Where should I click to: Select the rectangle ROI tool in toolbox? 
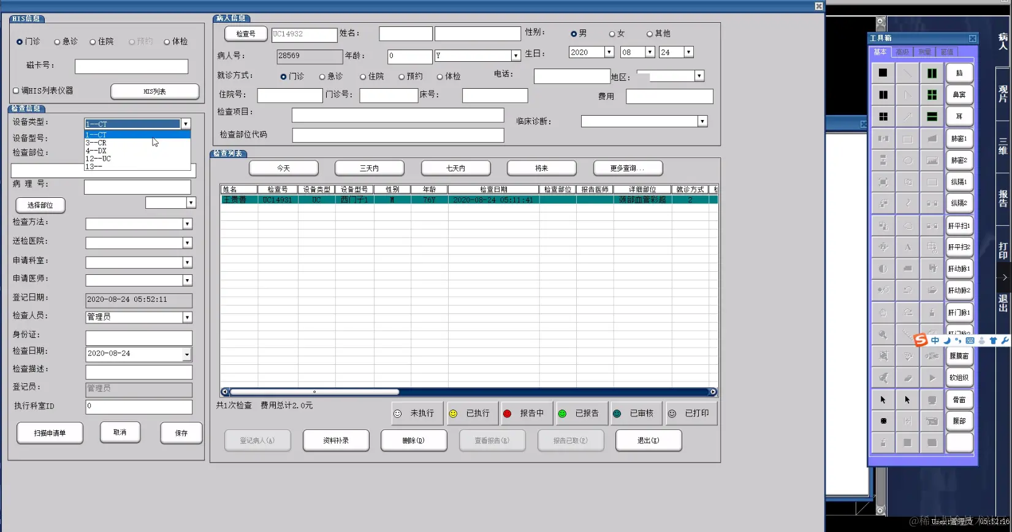[x=907, y=139]
